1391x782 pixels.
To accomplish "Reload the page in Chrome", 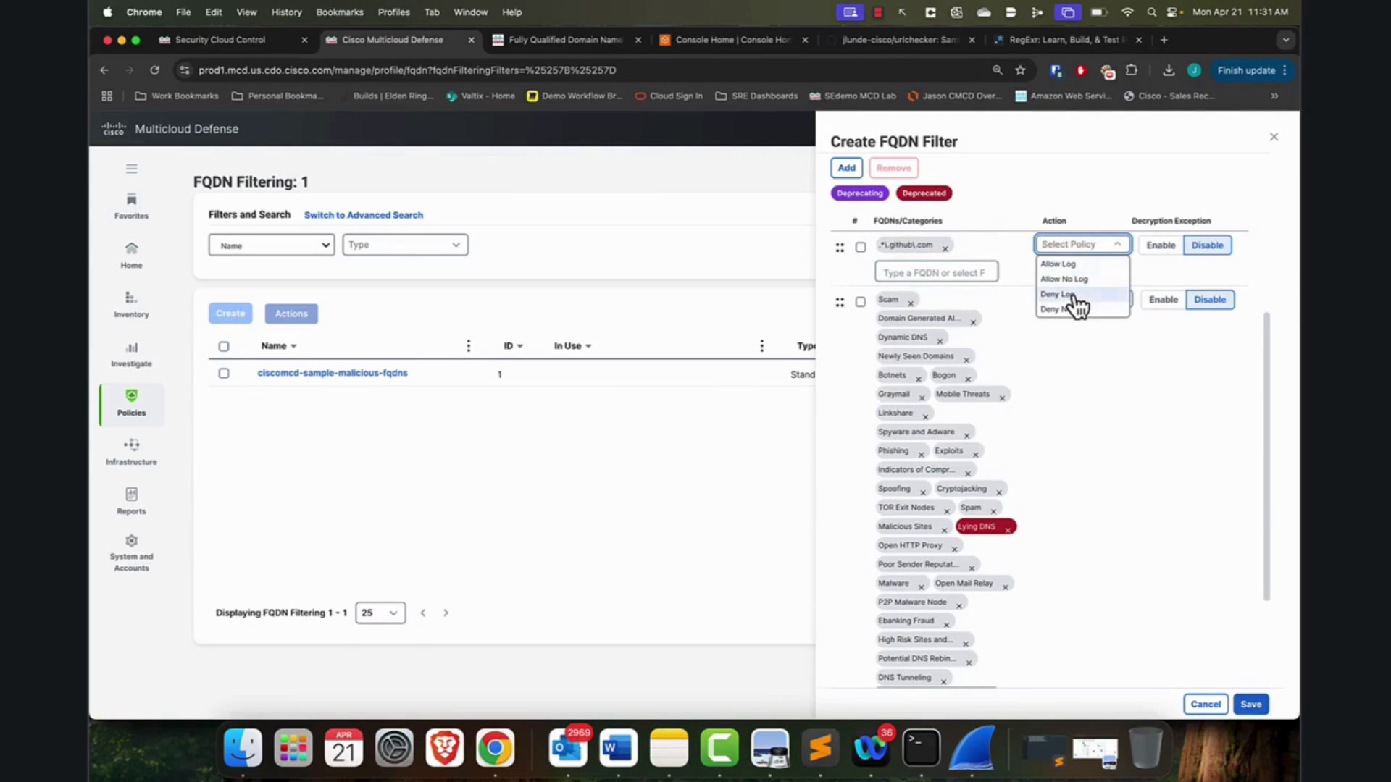I will coord(154,70).
